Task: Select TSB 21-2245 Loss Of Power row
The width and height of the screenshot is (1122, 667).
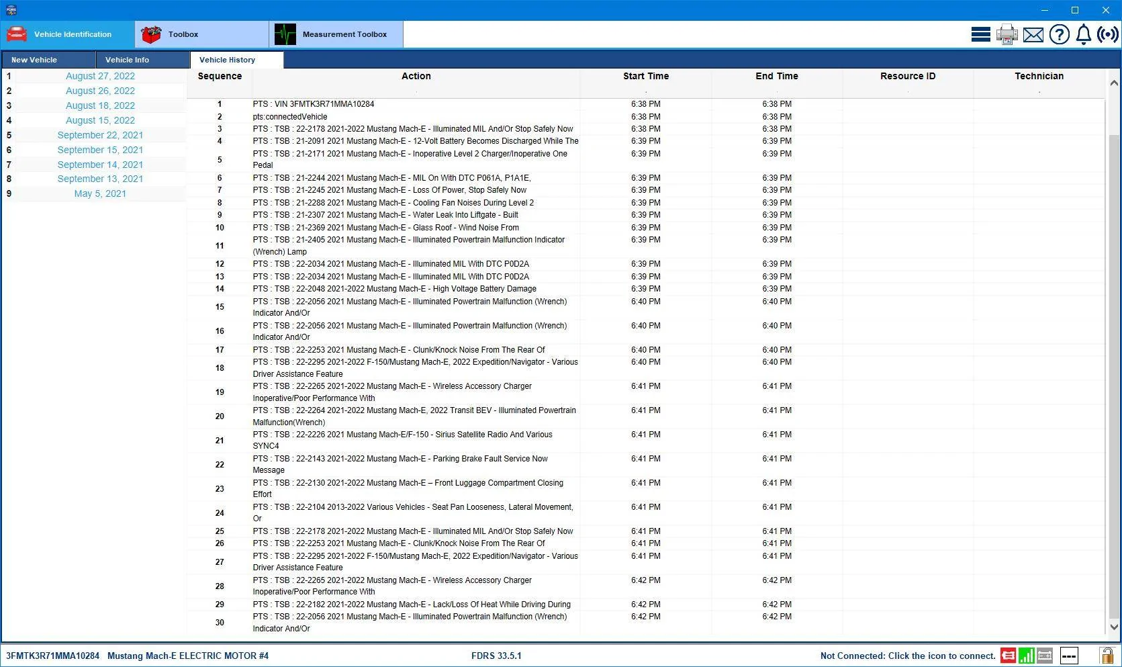Action: coord(645,190)
